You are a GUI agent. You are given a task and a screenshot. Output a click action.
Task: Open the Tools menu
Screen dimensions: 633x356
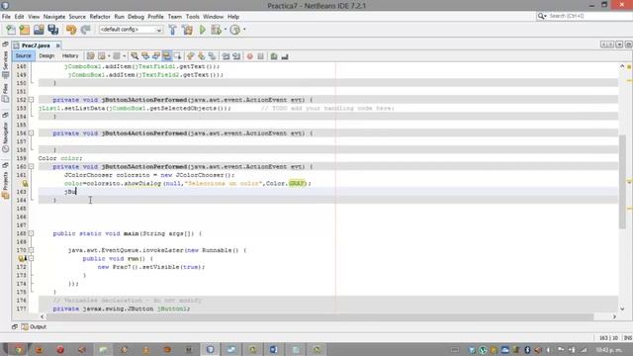[193, 17]
